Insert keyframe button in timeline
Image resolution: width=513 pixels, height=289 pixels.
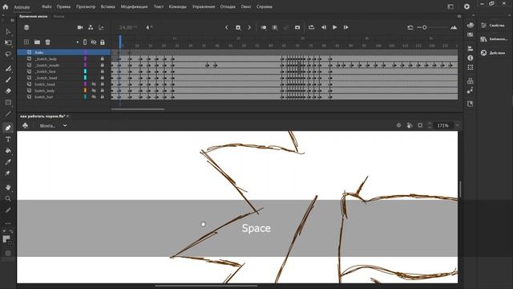point(238,27)
